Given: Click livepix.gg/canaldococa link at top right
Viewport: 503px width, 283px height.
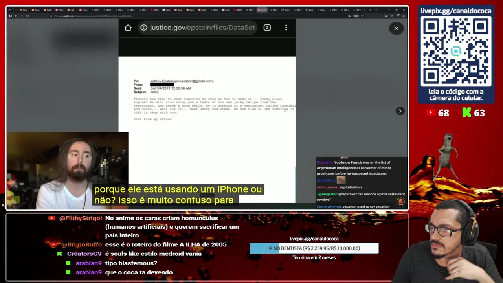Looking at the screenshot, I should tap(456, 11).
